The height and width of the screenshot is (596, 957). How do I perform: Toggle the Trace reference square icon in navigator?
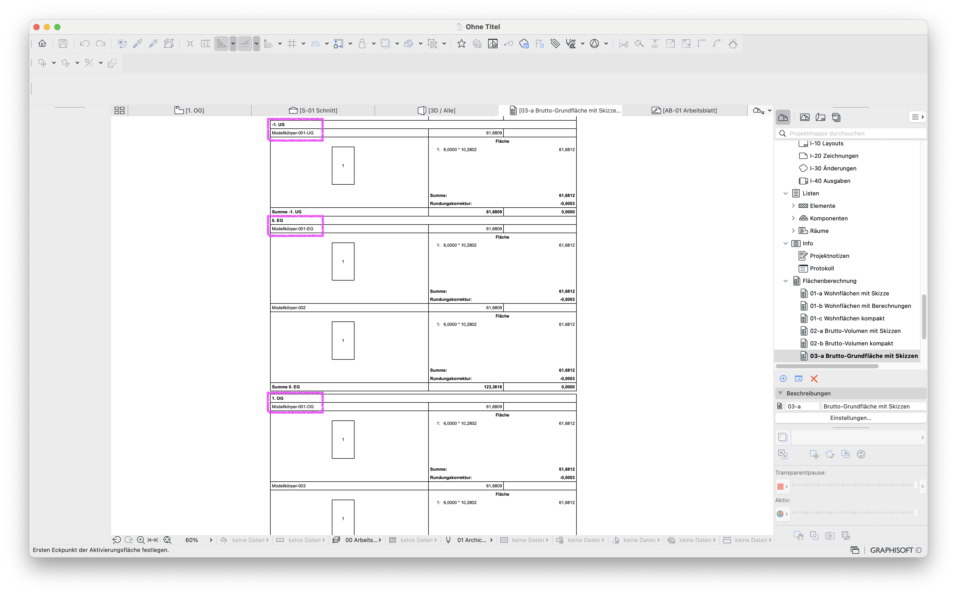pyautogui.click(x=783, y=437)
